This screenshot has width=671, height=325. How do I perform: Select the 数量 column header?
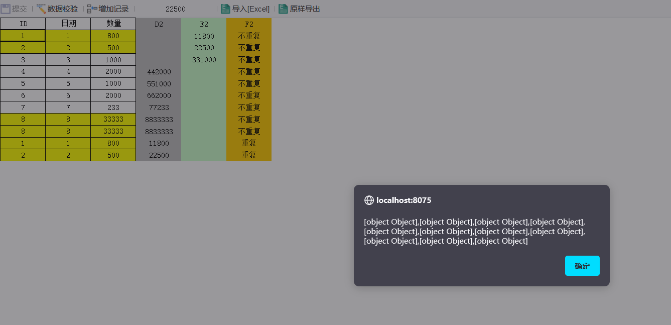(113, 24)
